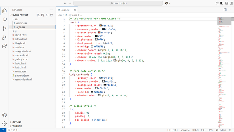Select style.css in the file tree

point(32,27)
